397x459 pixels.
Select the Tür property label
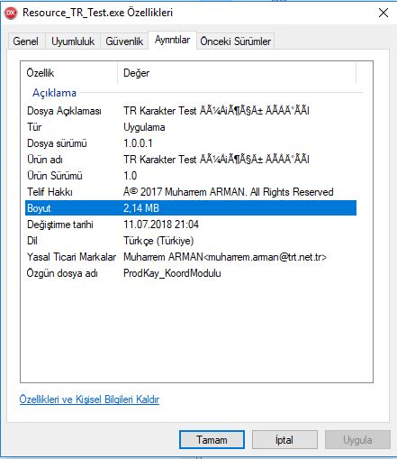[34, 127]
